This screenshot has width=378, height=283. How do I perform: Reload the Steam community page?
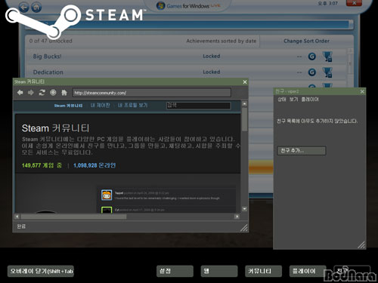click(42, 93)
